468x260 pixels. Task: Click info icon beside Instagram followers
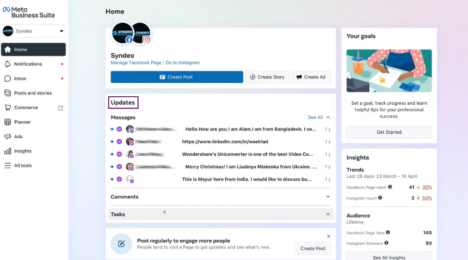point(386,243)
